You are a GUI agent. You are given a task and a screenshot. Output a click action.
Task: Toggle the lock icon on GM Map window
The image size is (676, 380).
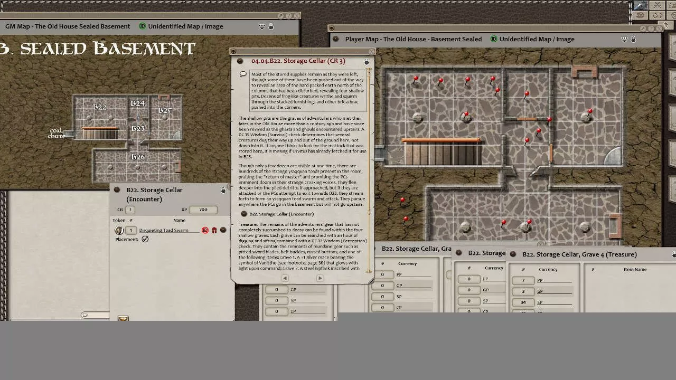271,26
